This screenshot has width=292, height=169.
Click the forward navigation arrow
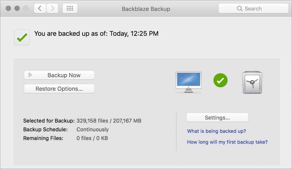pos(52,9)
